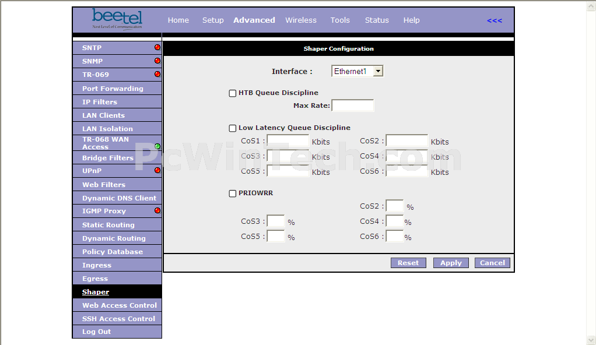Open Port Forwarding in the sidebar
596x345 pixels.
(x=117, y=88)
